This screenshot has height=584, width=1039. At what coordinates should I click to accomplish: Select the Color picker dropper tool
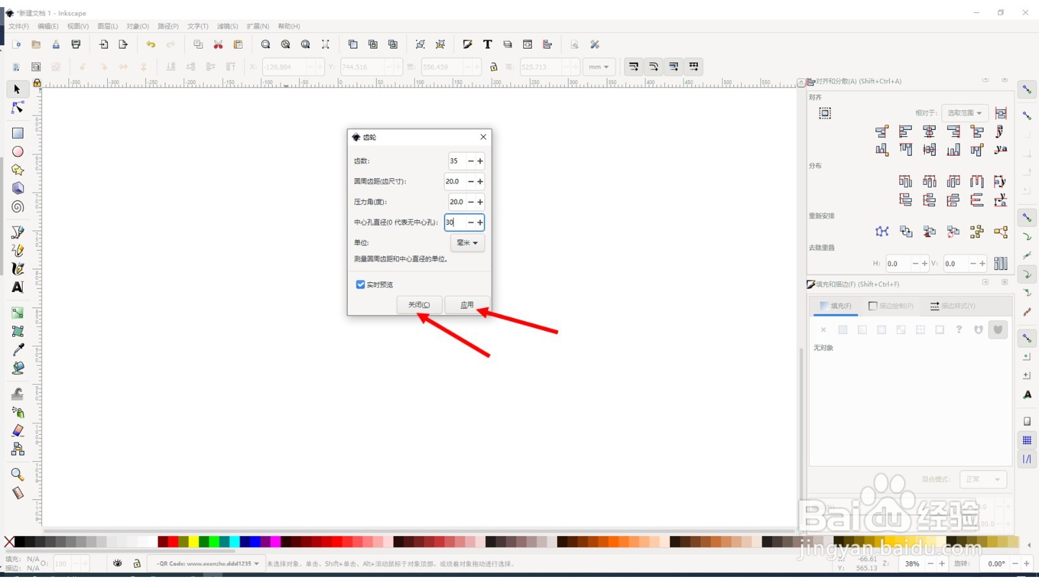point(18,350)
